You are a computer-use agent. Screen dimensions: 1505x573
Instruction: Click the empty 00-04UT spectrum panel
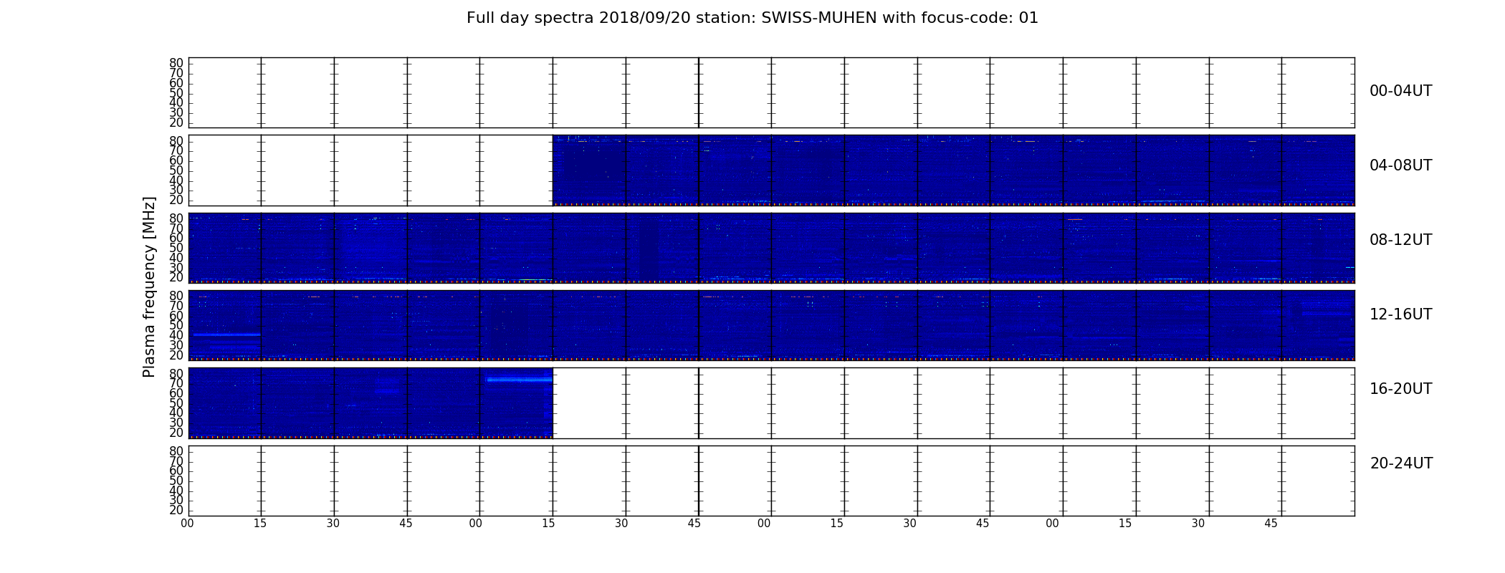[x=771, y=92]
